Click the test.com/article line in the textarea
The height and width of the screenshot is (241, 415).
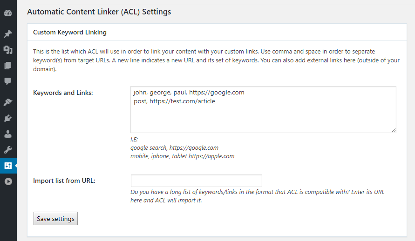click(x=174, y=101)
